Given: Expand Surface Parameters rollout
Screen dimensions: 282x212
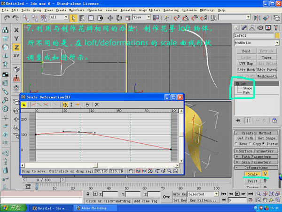Looking at the screenshot, I should [x=256, y=151].
